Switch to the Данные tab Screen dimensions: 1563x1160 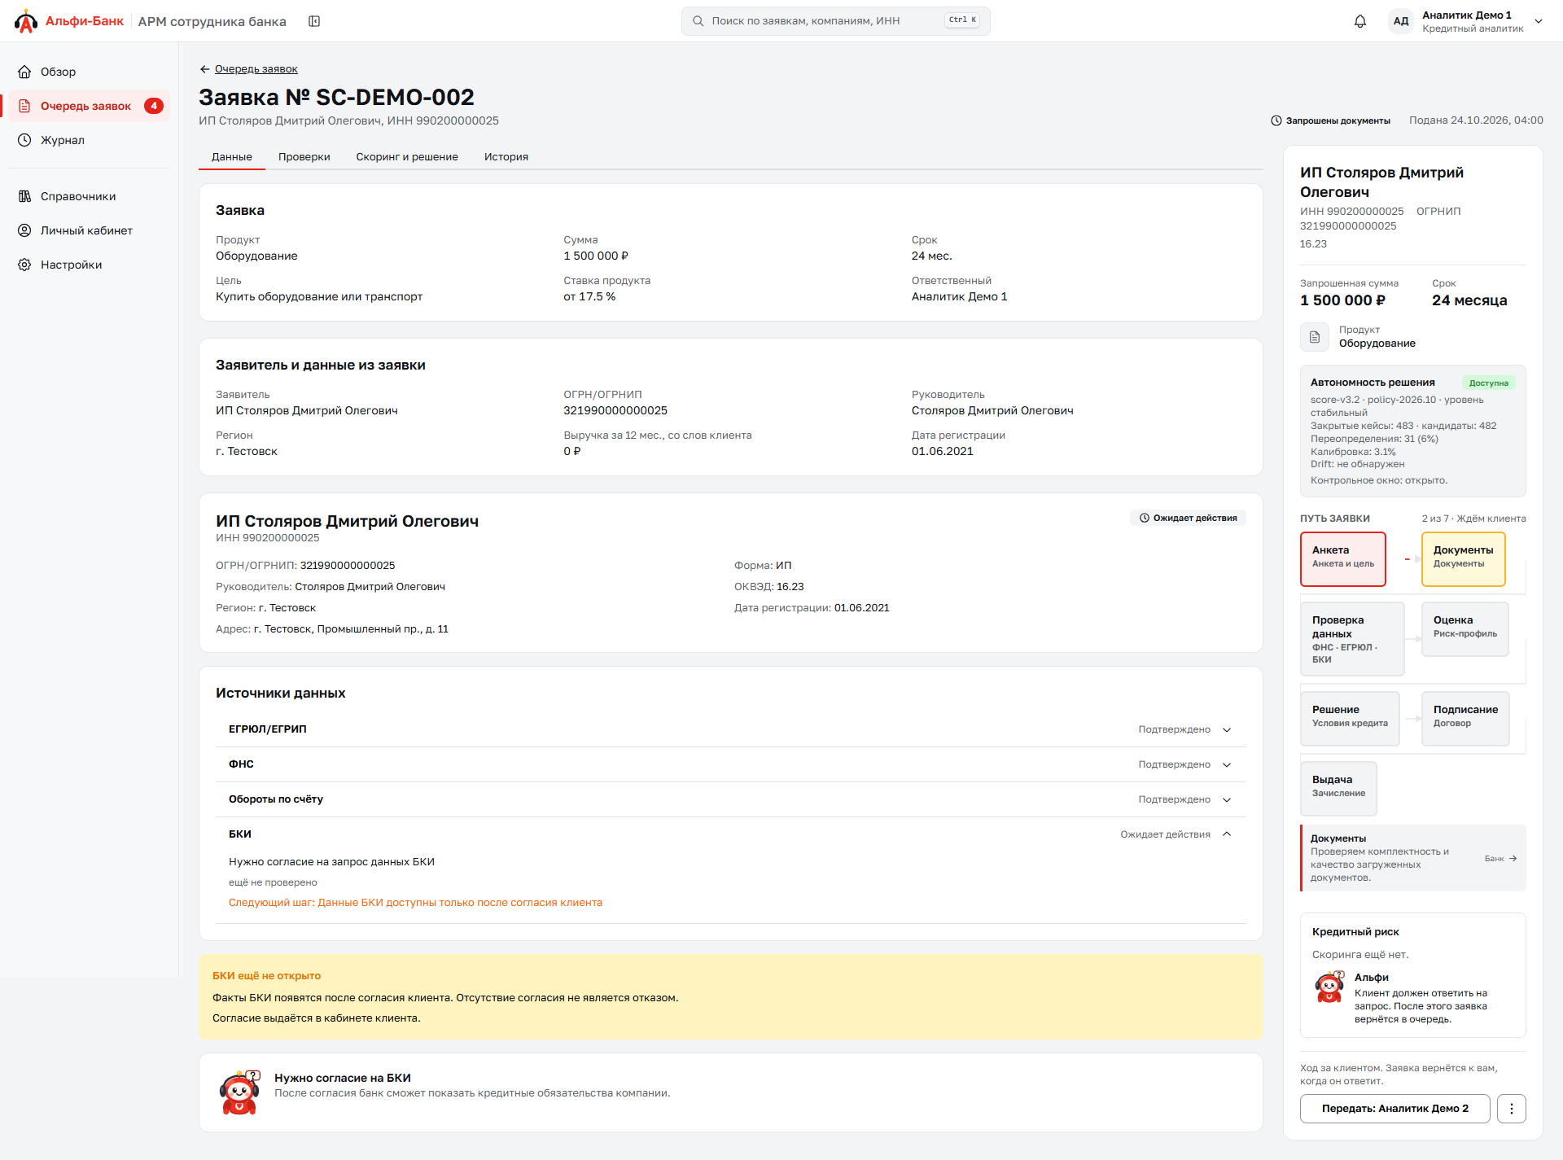coord(232,157)
